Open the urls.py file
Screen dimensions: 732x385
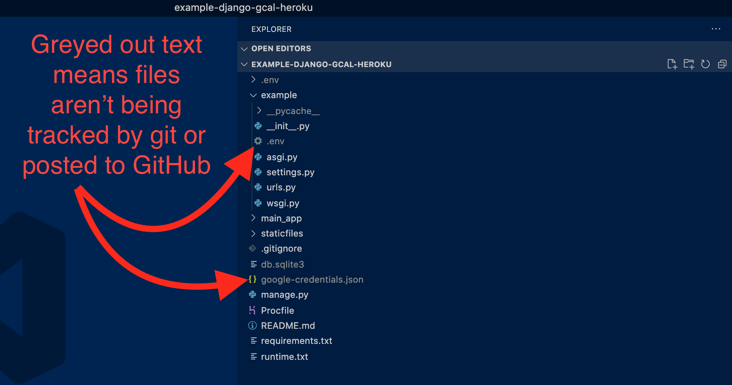coord(281,187)
